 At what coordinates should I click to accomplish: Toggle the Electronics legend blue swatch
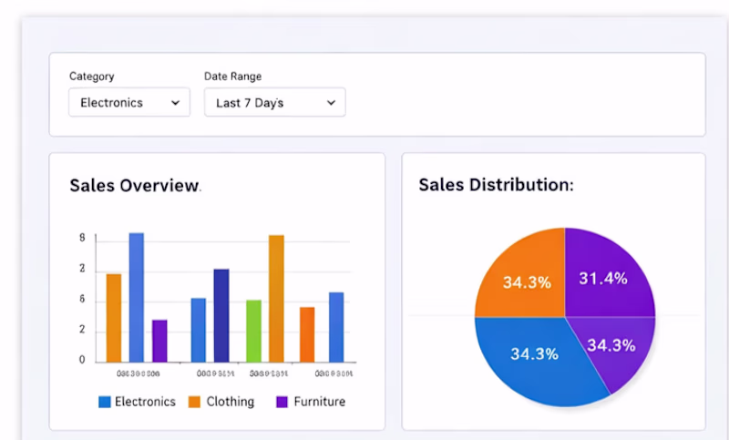[x=105, y=402]
